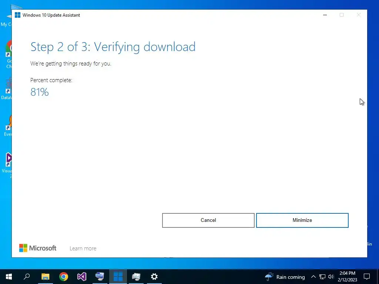The height and width of the screenshot is (284, 379).
Task: Click the Microsoft logo in the footer
Action: coord(38,248)
